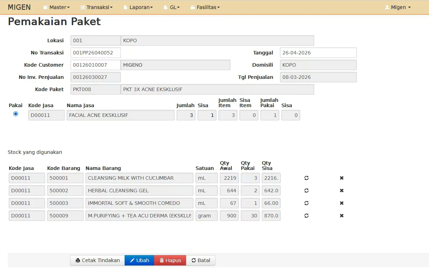Remove stock row M.PURIFYING + TEA ACU DERMA

pos(342,216)
